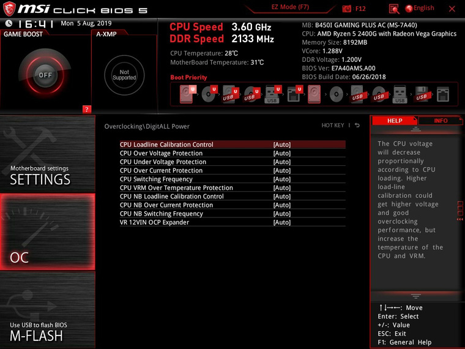Click the side panel collapse arrows on right edge

coord(460,219)
